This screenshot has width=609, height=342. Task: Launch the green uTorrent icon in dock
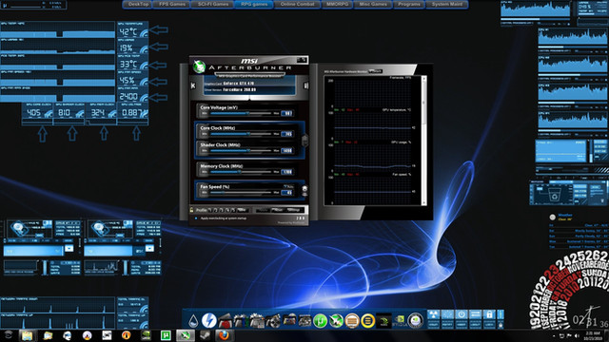coord(320,321)
